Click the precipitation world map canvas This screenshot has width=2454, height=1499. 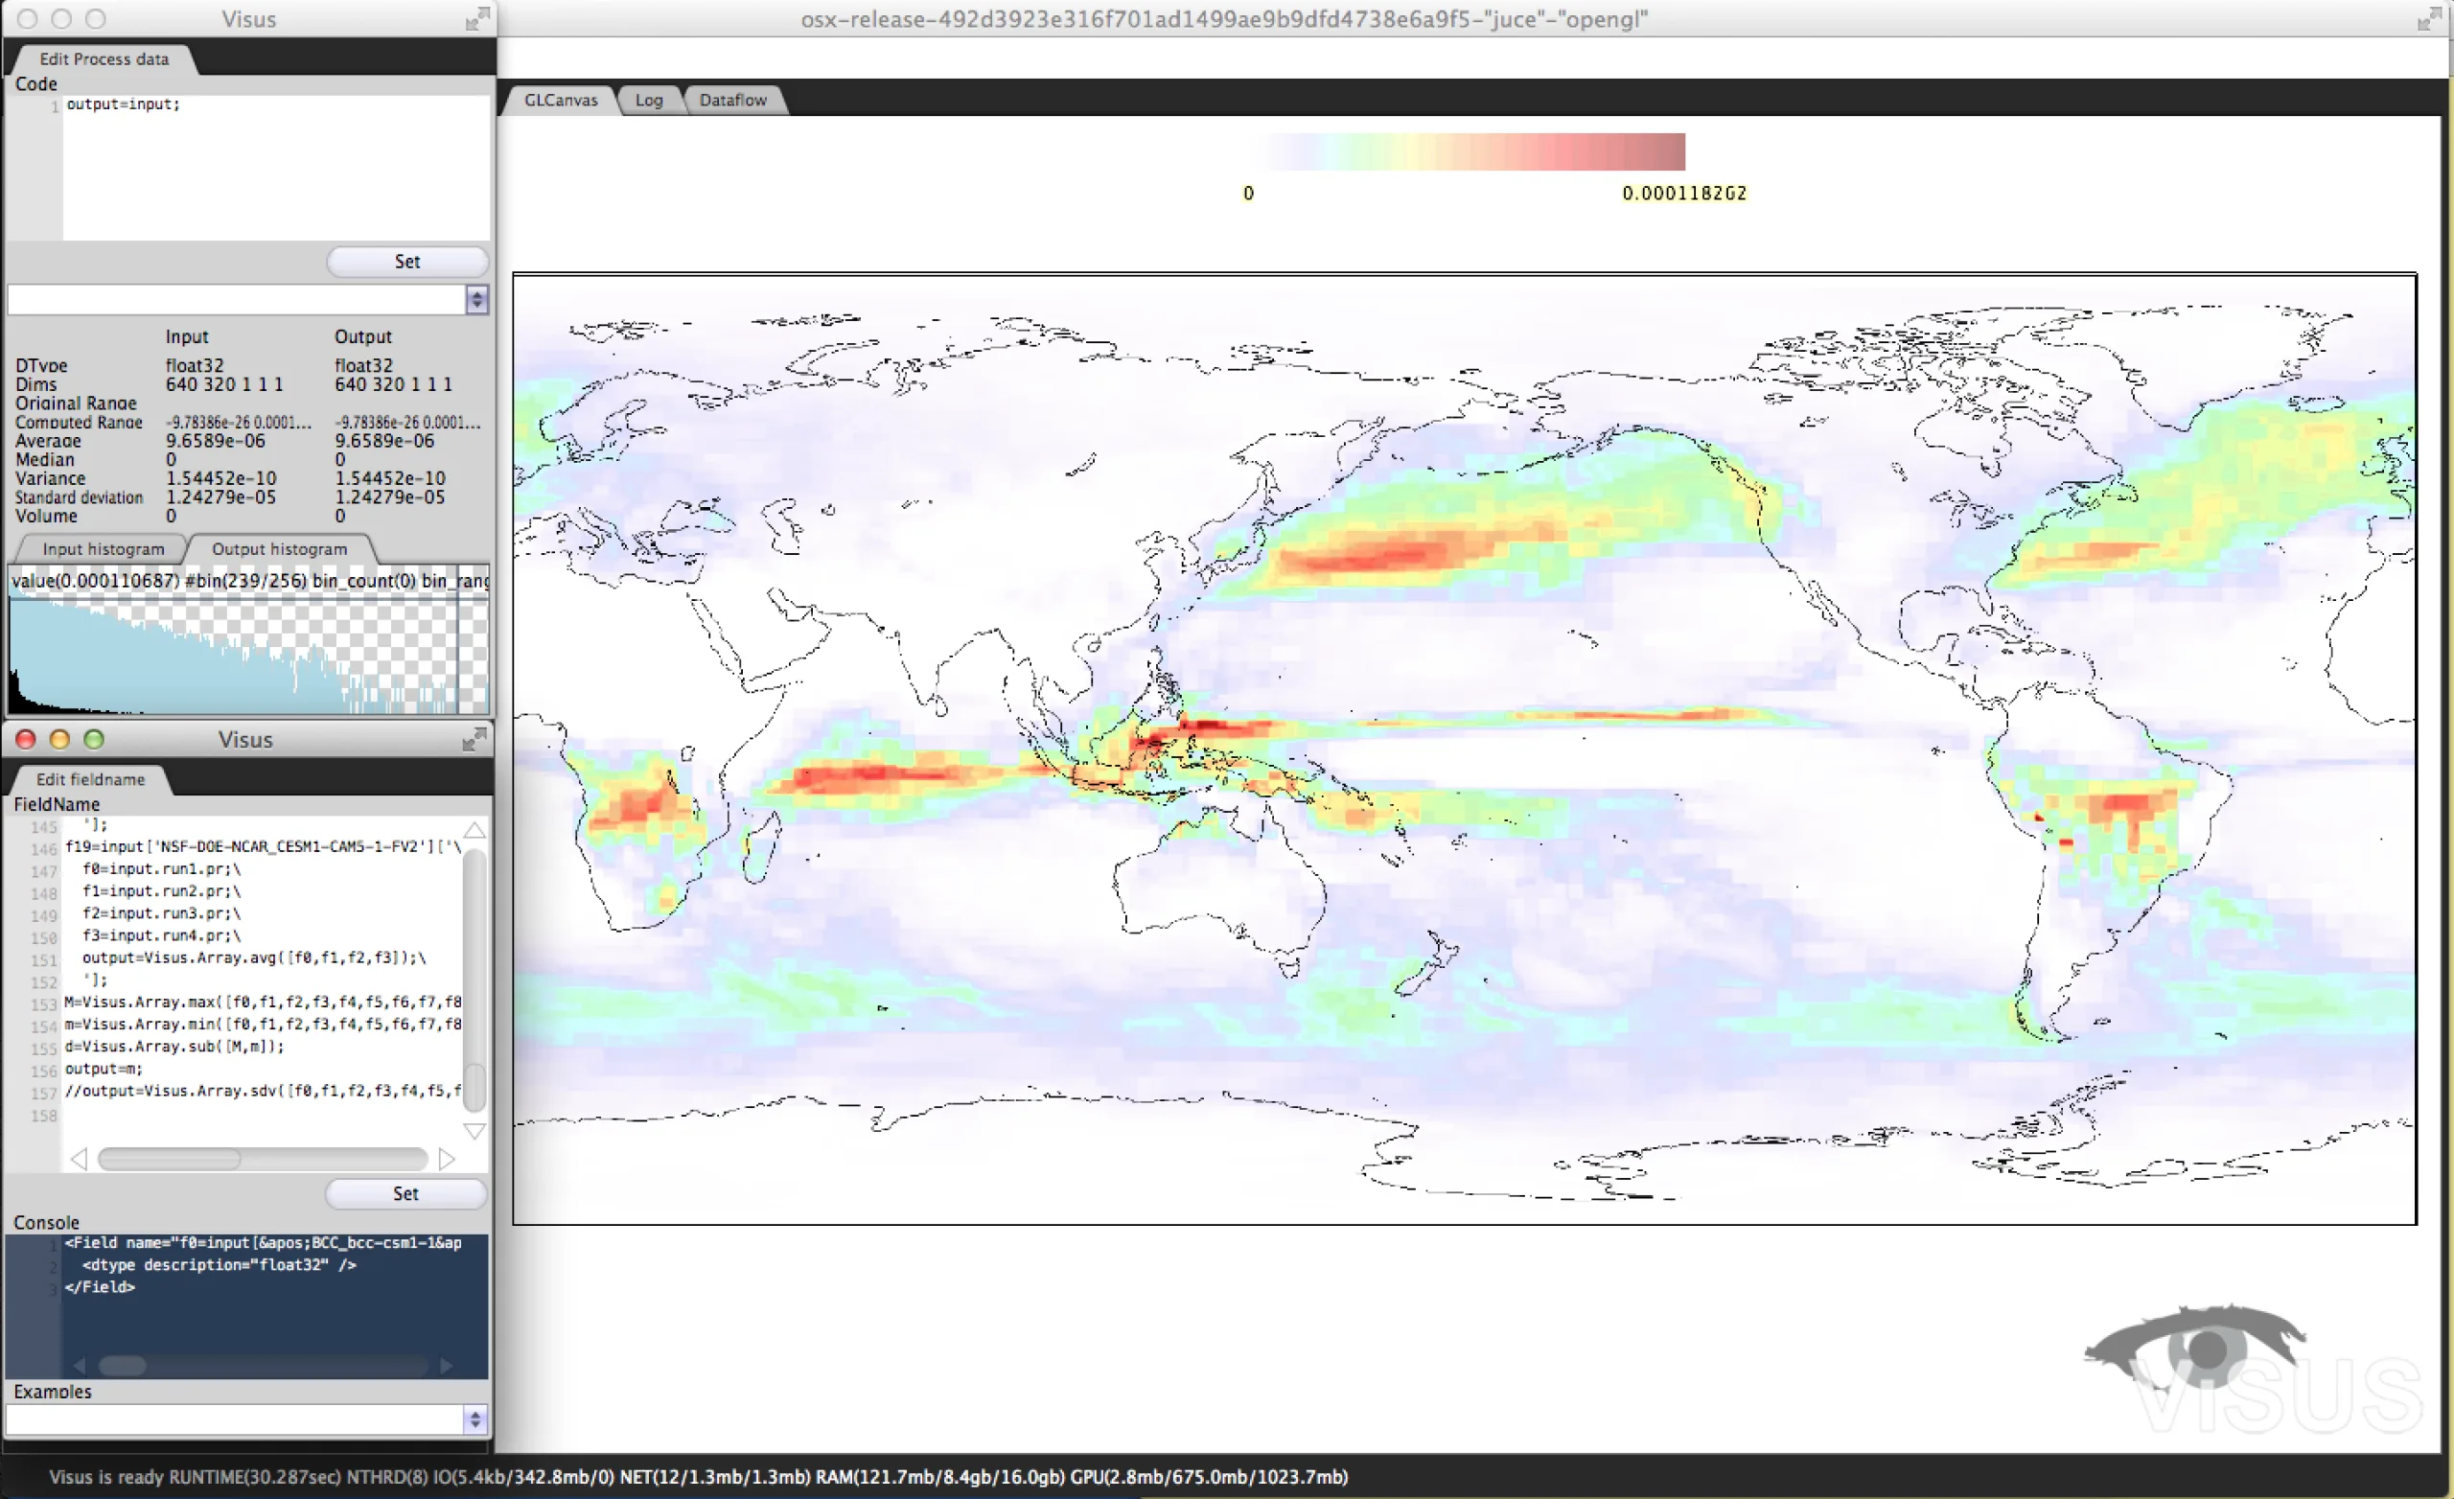[x=1464, y=749]
